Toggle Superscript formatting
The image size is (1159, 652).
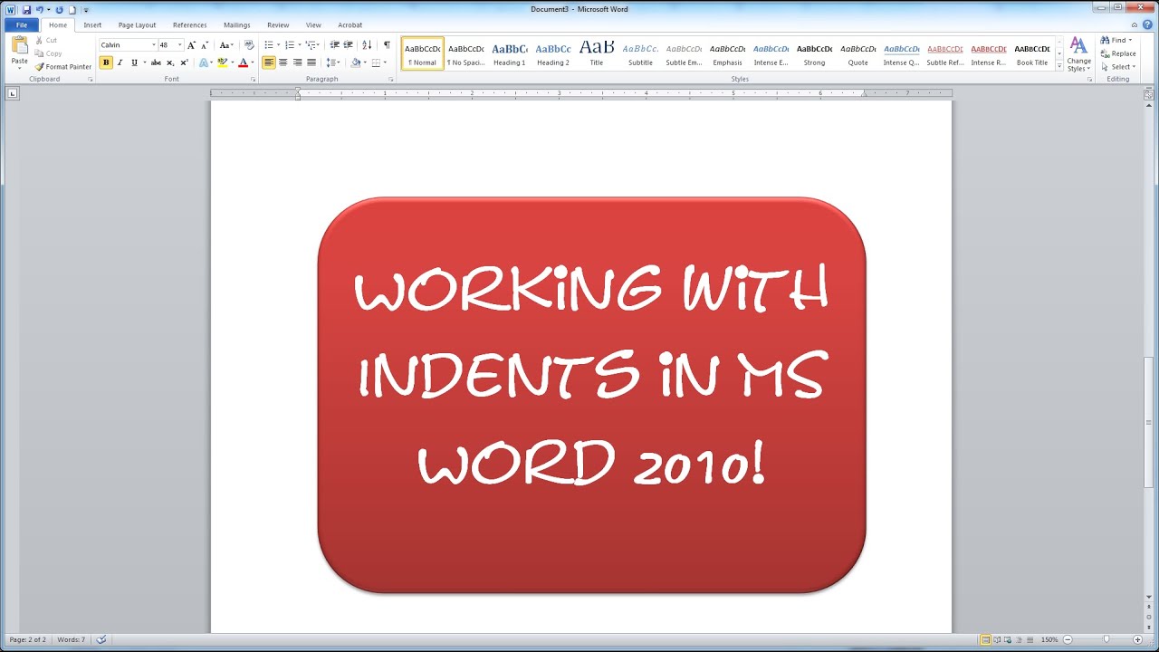tap(184, 62)
